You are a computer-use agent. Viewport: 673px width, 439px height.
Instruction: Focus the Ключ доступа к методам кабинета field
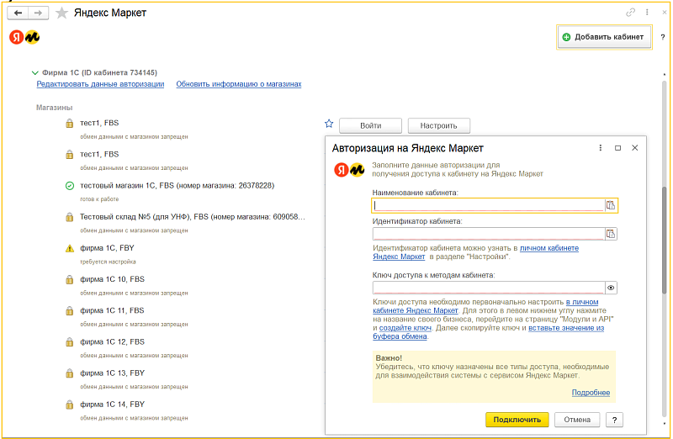tap(489, 288)
